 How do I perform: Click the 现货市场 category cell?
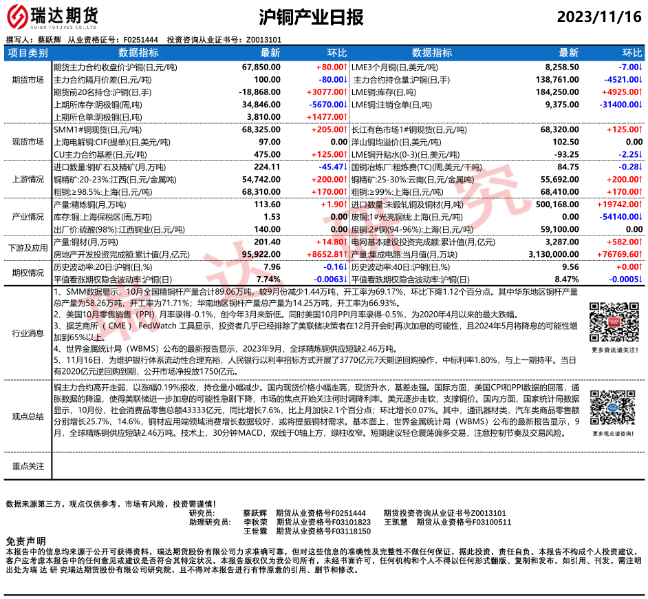coord(28,142)
